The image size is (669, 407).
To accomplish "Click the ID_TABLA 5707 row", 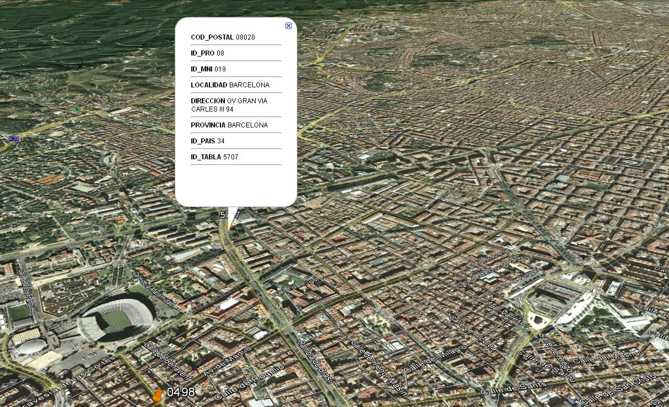I will (x=214, y=157).
